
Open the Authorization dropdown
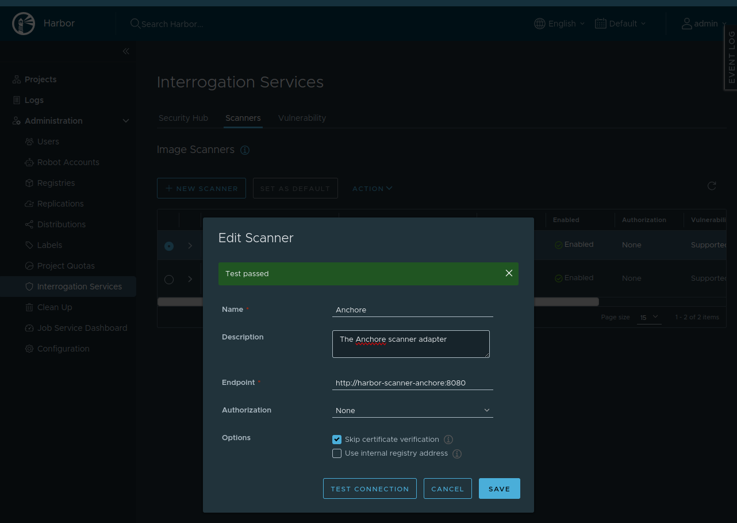412,410
